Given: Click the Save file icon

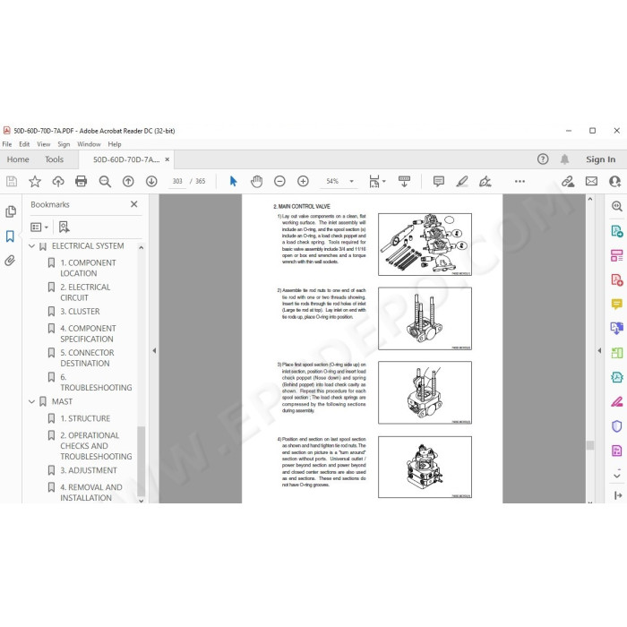Looking at the screenshot, I should [12, 182].
